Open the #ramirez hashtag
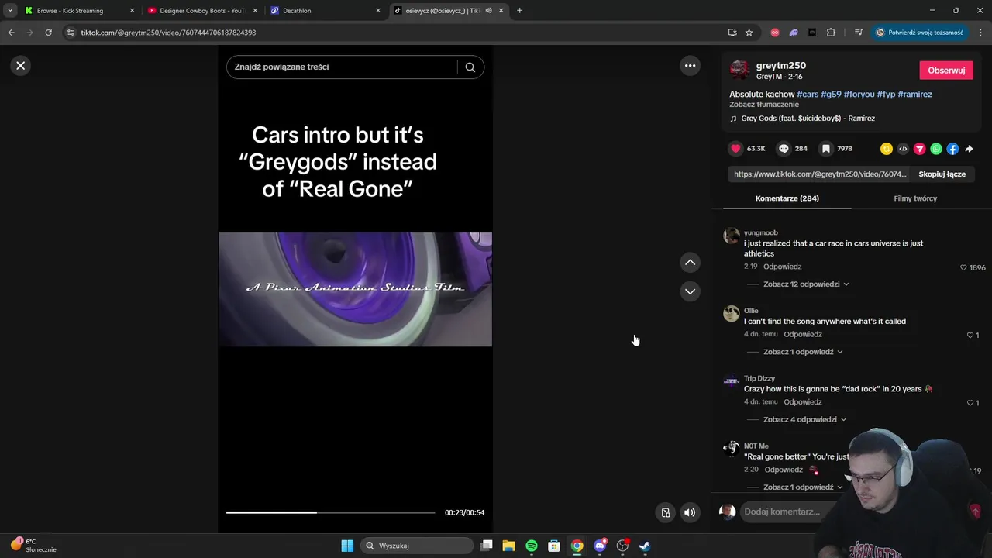The image size is (992, 558). point(915,95)
